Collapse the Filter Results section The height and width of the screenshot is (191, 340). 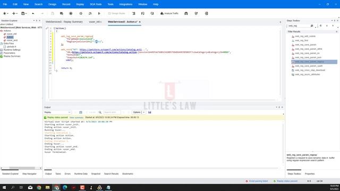pyautogui.click(x=336, y=32)
